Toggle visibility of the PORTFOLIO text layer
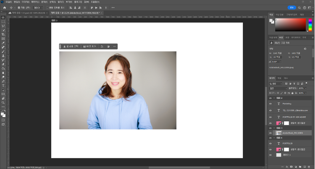Viewport: 315px width, 169px height. tap(270, 143)
